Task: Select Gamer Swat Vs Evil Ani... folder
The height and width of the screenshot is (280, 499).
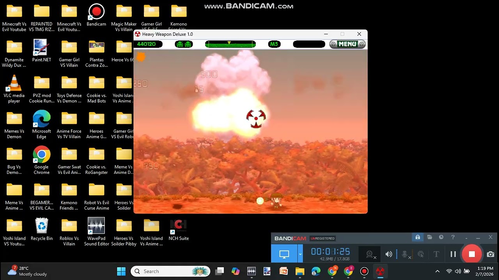Action: [x=69, y=160]
